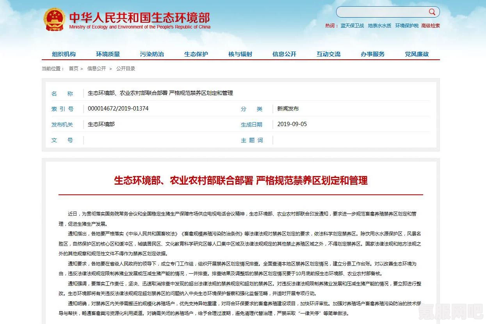
Task: Click paragraph beginning 通知明确
Action: point(240,308)
